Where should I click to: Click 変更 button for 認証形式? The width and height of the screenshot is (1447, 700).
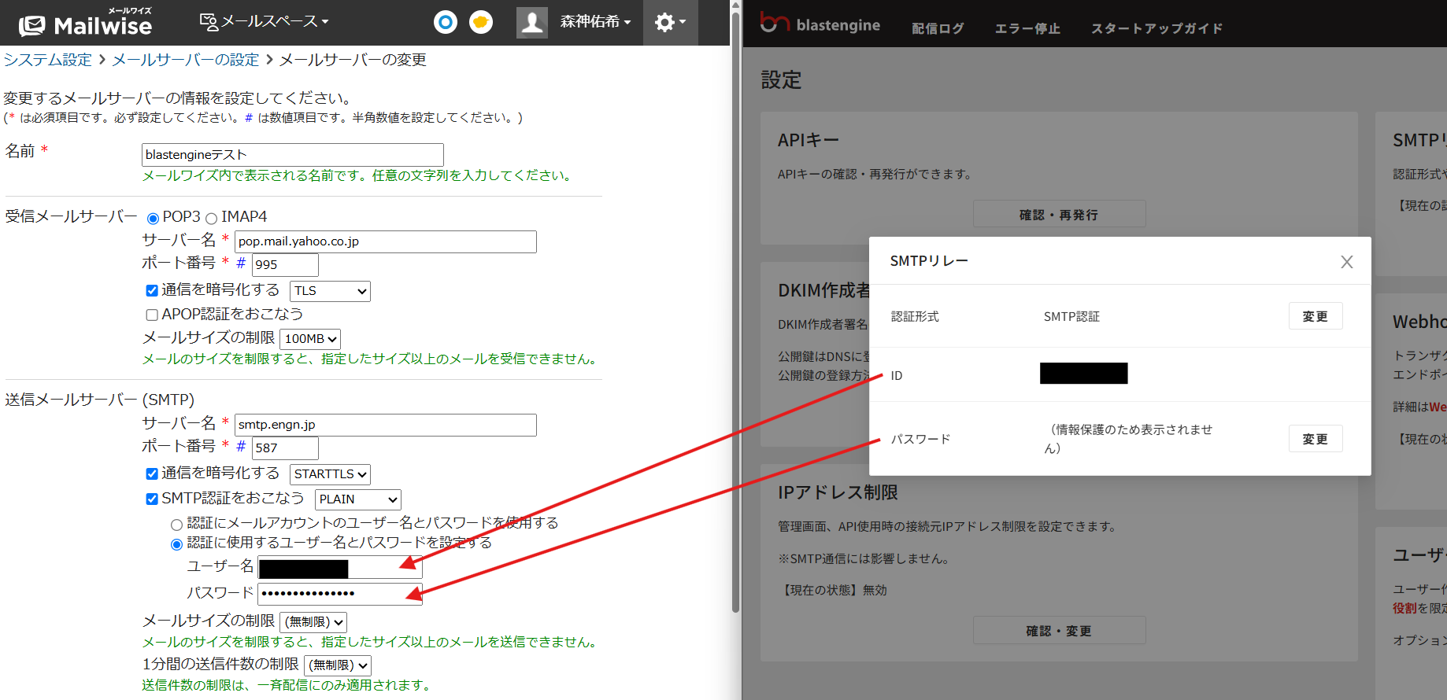pos(1316,316)
